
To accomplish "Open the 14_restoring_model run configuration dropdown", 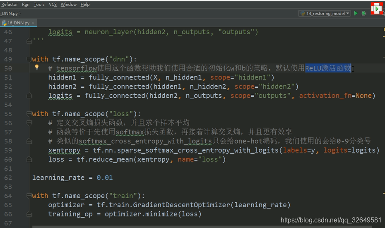I will coord(325,14).
